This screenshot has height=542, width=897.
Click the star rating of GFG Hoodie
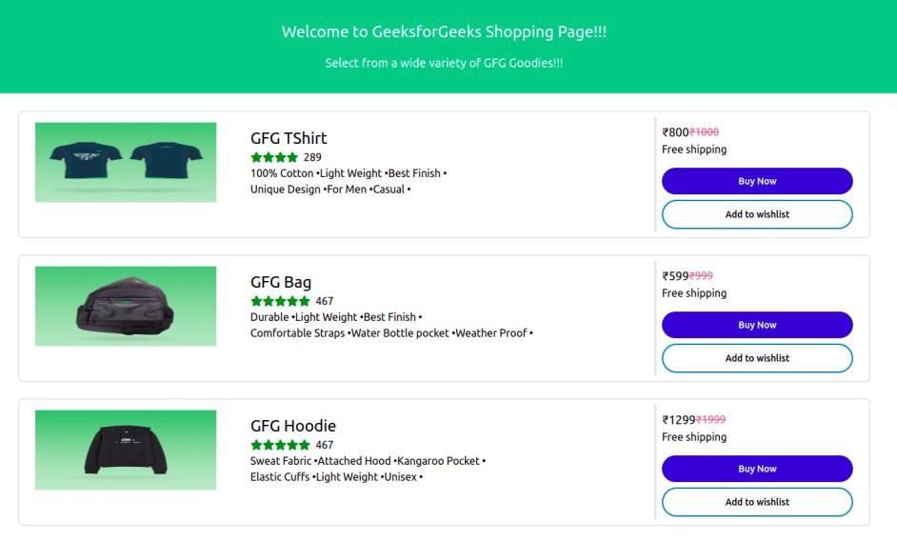point(280,445)
